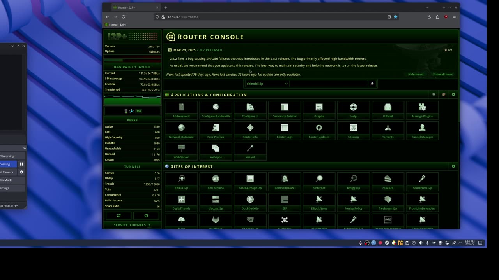Open btdigg.i2p site
Image resolution: width=499 pixels, height=280 pixels.
pyautogui.click(x=353, y=182)
